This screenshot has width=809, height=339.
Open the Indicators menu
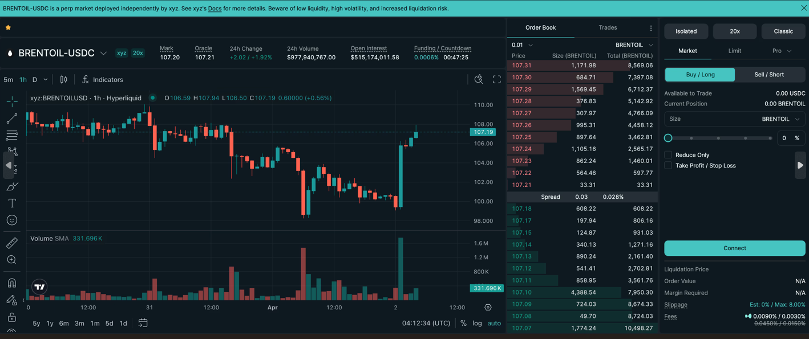[102, 80]
